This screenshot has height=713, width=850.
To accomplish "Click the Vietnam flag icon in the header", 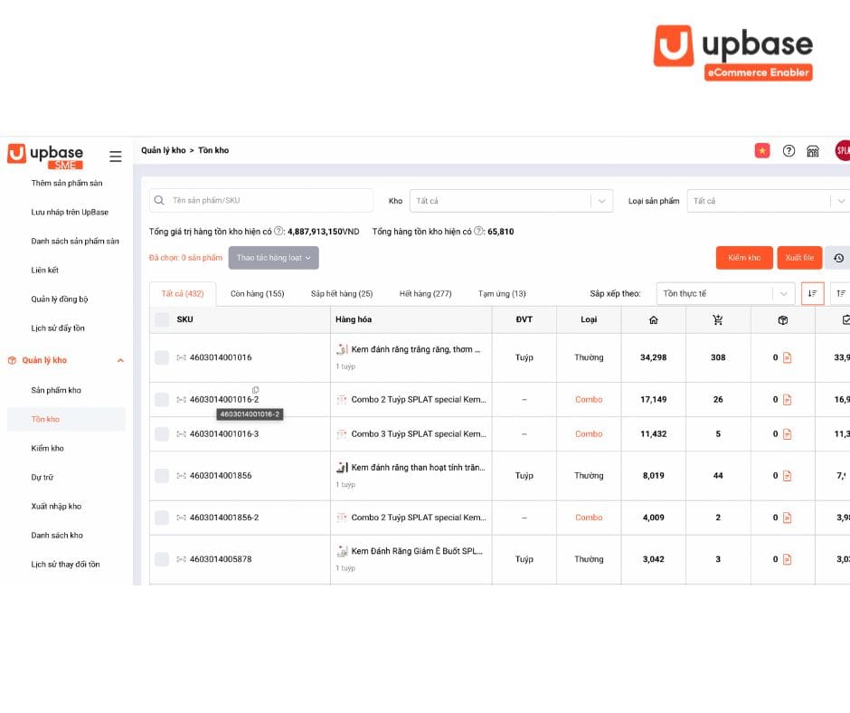I will coord(762,150).
